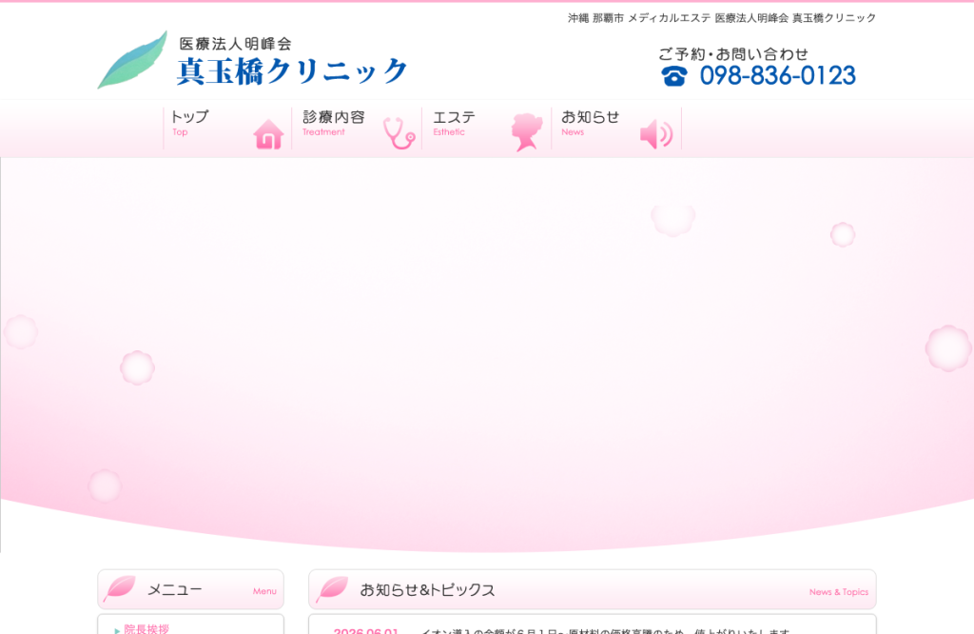The width and height of the screenshot is (974, 634).
Task: Click the お知らせ&トピックス heading
Action: point(427,590)
